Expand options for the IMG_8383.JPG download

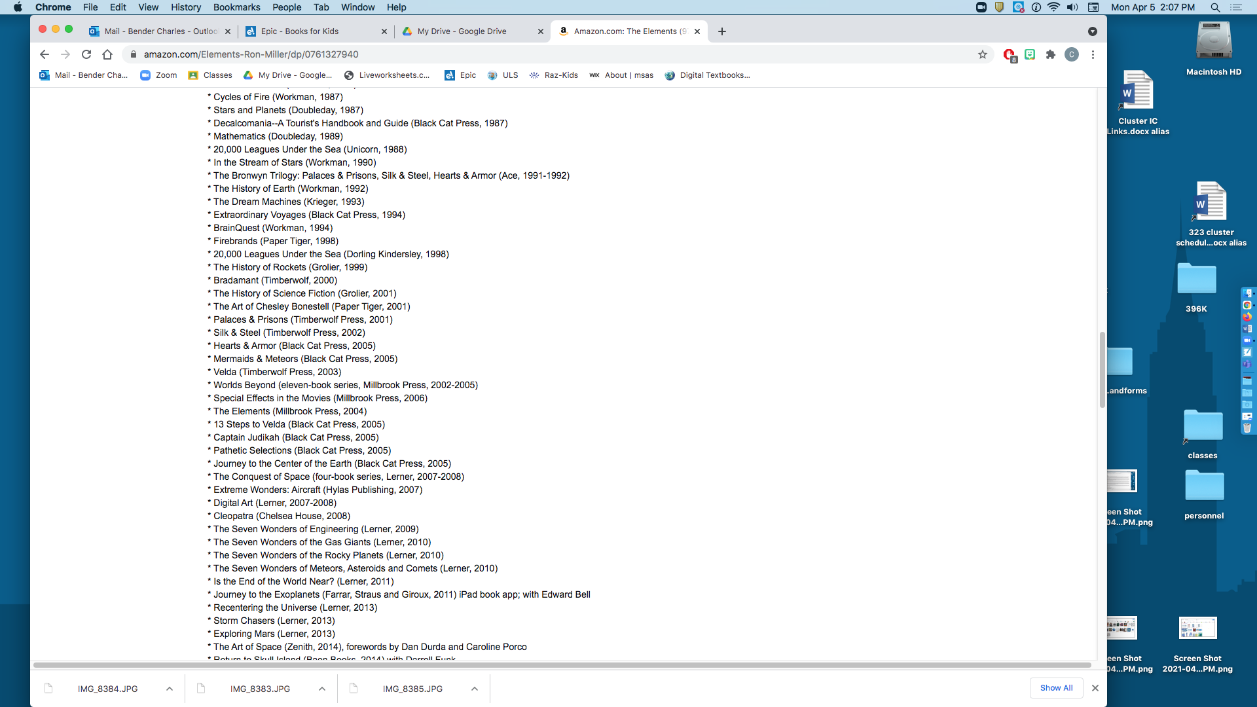(322, 689)
